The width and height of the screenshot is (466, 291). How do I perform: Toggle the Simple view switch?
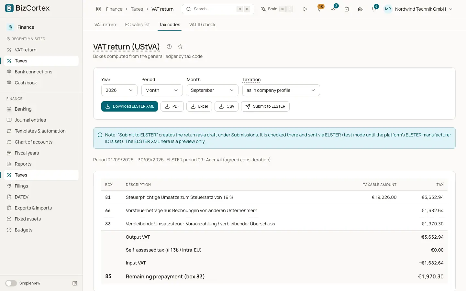[x=11, y=283]
